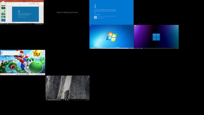This screenshot has width=204, height=115.
Task: Click the notification popup on the Mario desktop
Action: click(x=11, y=53)
